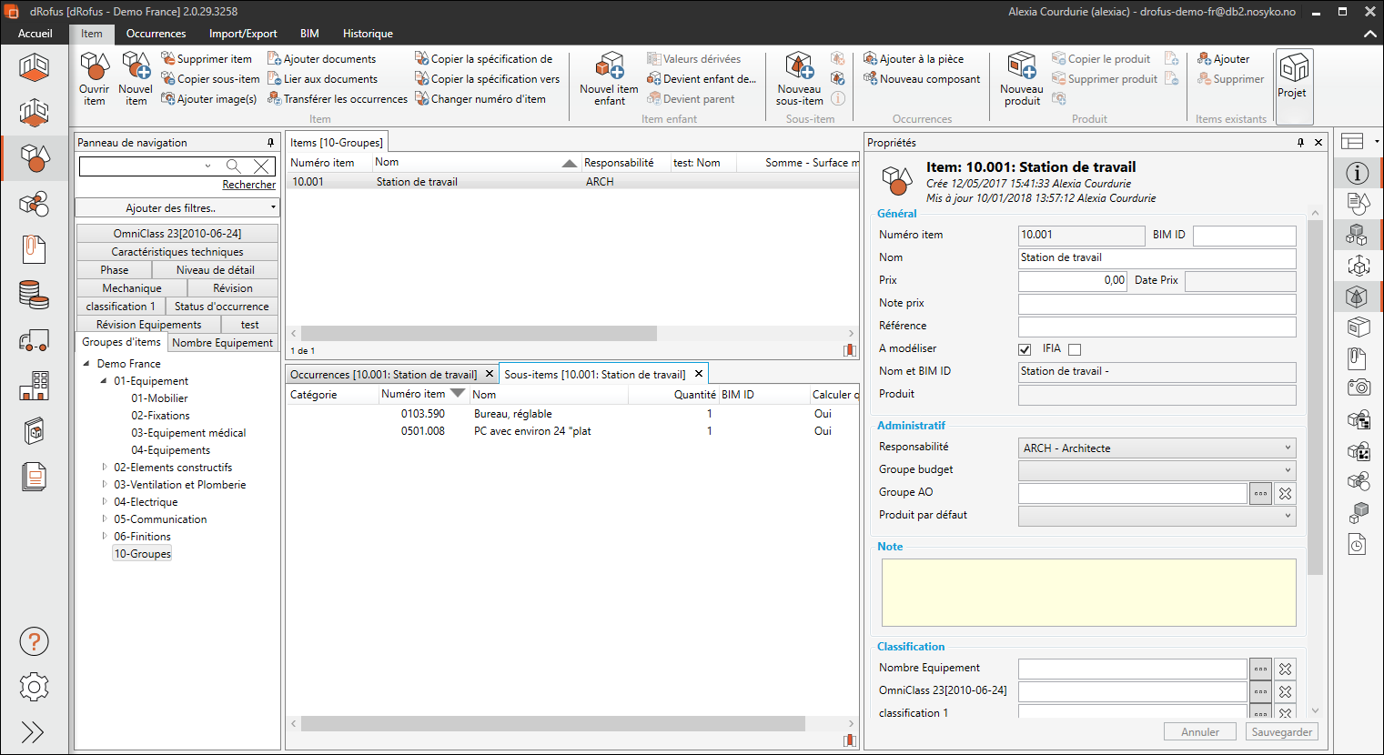Click the Rechercher link
This screenshot has height=755, width=1384.
coord(248,185)
